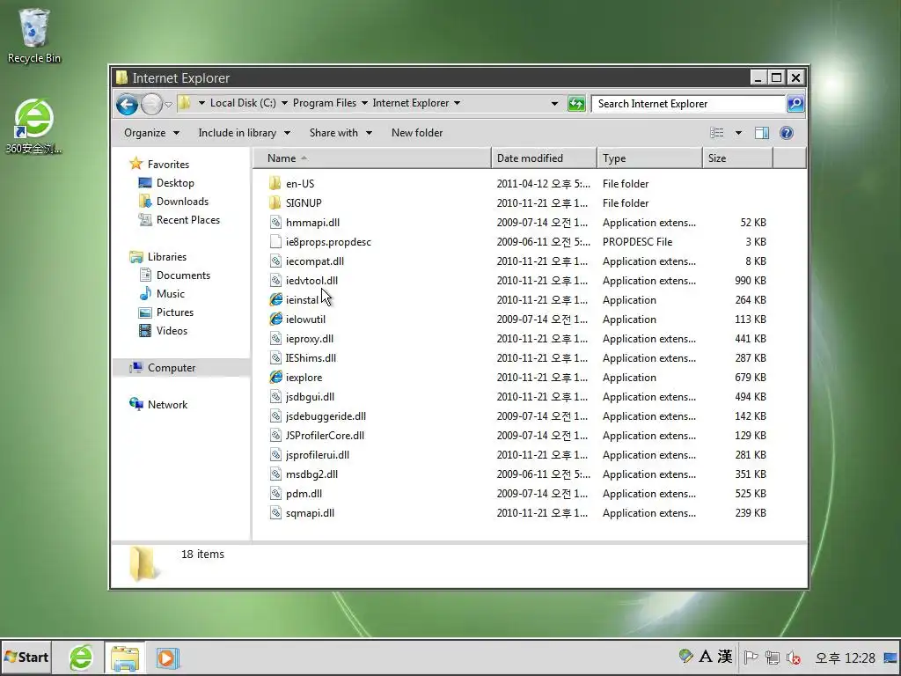Select Favorites in the navigation pane
Screen dimensions: 901x676
click(168, 165)
